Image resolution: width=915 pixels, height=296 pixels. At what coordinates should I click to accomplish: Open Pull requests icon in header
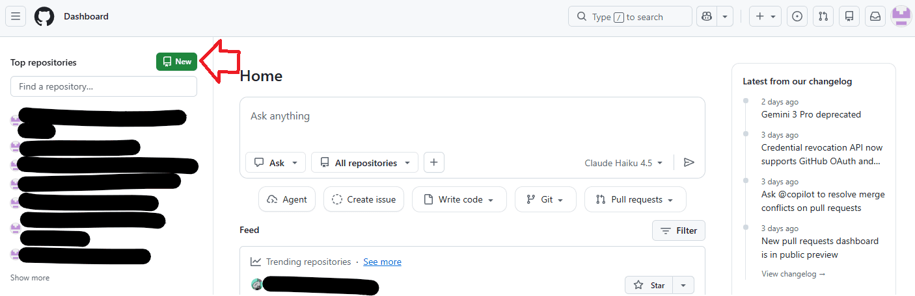823,17
